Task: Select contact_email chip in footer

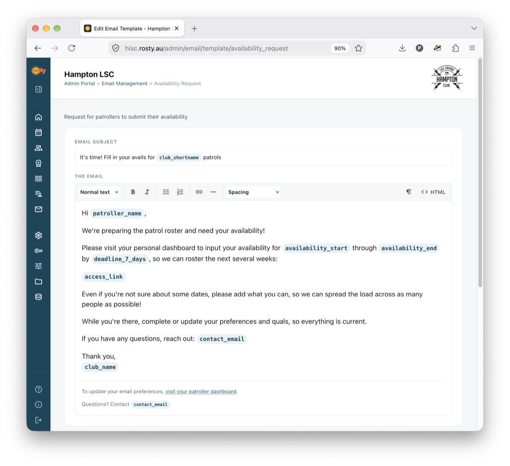Action: [151, 404]
